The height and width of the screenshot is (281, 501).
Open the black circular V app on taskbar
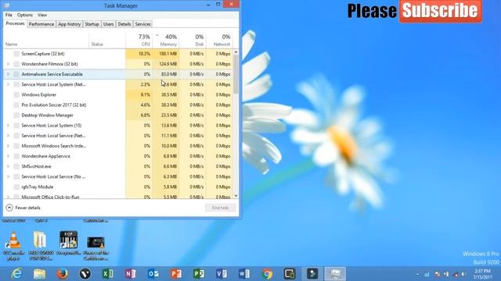(85, 274)
